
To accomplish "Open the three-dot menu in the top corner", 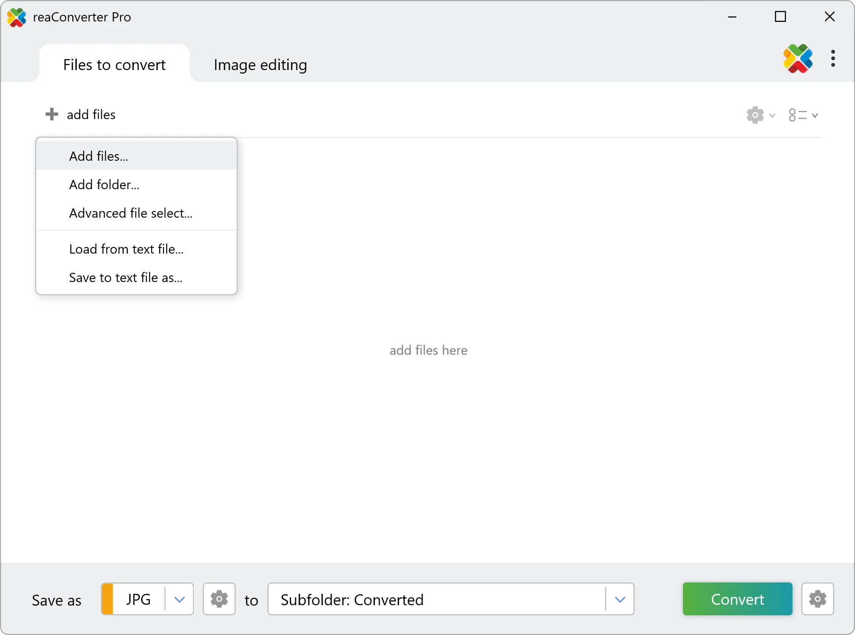I will (833, 58).
